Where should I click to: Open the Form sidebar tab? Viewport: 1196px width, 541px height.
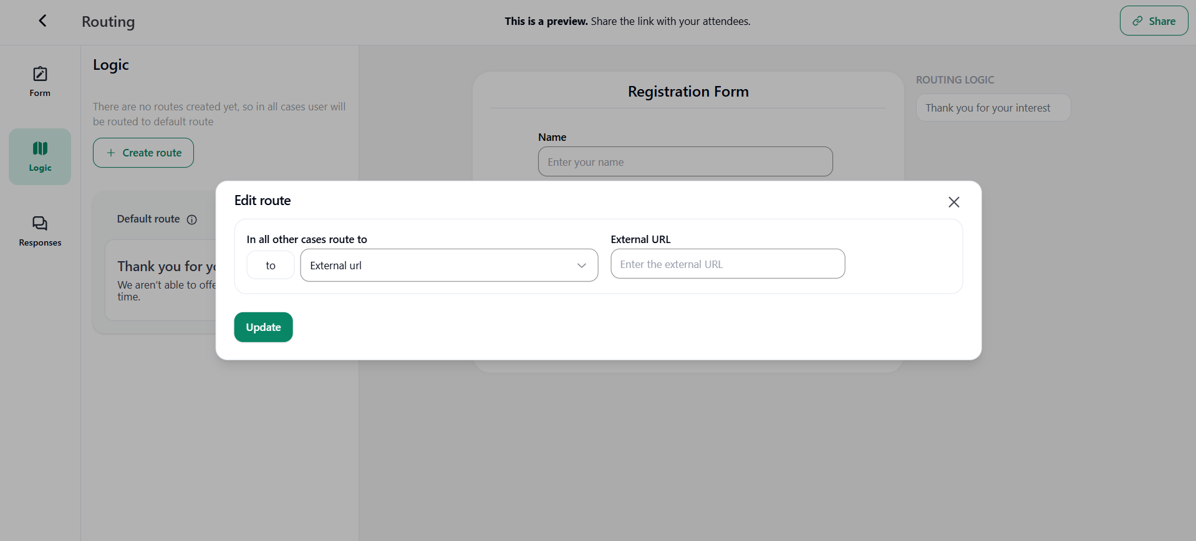pyautogui.click(x=40, y=82)
